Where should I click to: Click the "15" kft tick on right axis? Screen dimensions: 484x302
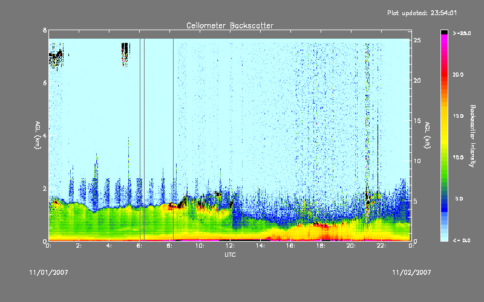pyautogui.click(x=417, y=121)
